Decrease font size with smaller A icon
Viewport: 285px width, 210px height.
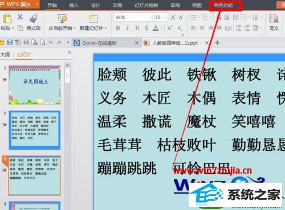click(181, 18)
